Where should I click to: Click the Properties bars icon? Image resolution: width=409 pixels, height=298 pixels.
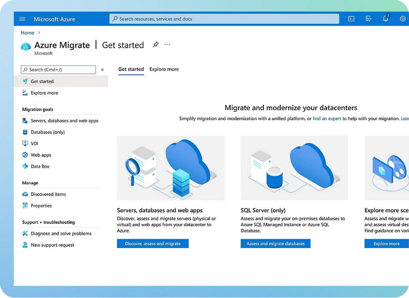(25, 206)
